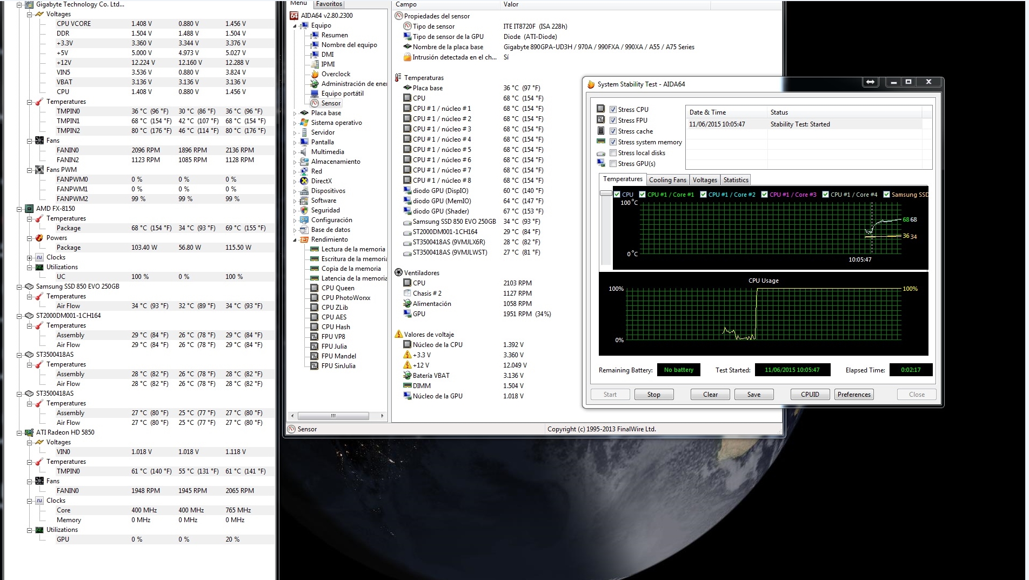The height and width of the screenshot is (580, 1029).
Task: Toggle CPU #1 / Core #1 graph checkbox
Action: pos(643,195)
